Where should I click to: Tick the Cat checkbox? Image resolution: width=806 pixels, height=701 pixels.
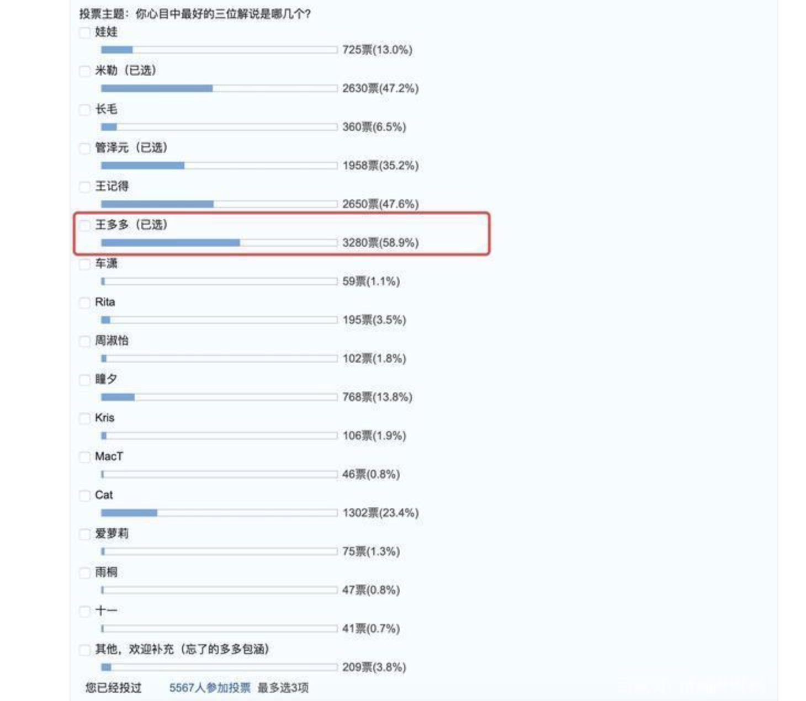click(84, 496)
